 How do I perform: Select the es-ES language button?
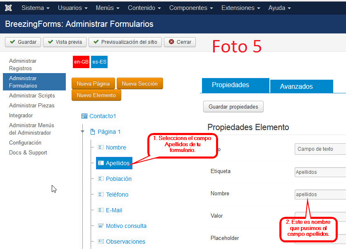point(99,62)
